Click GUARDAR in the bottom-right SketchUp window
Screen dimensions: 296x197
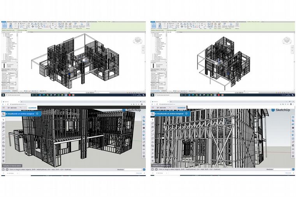181,109
